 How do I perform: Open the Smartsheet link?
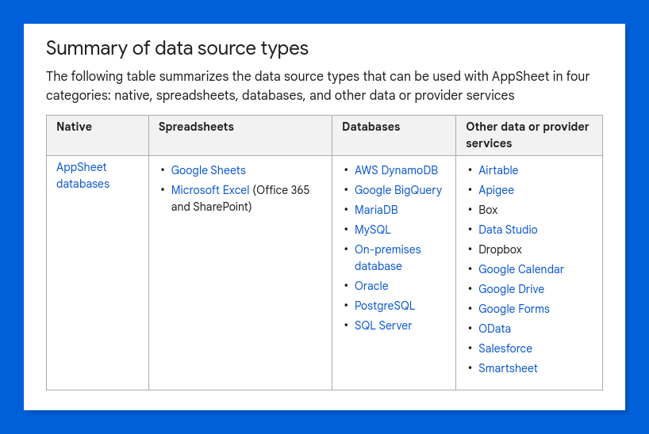click(508, 369)
